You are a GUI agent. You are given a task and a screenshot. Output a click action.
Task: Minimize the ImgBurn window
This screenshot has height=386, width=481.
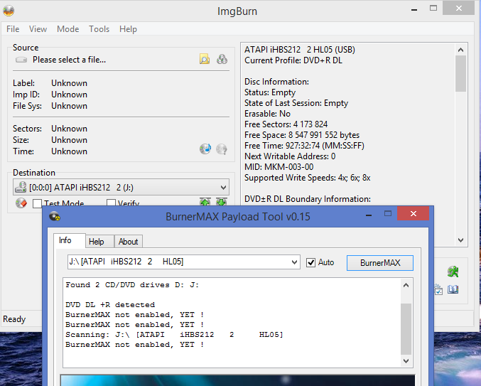414,9
